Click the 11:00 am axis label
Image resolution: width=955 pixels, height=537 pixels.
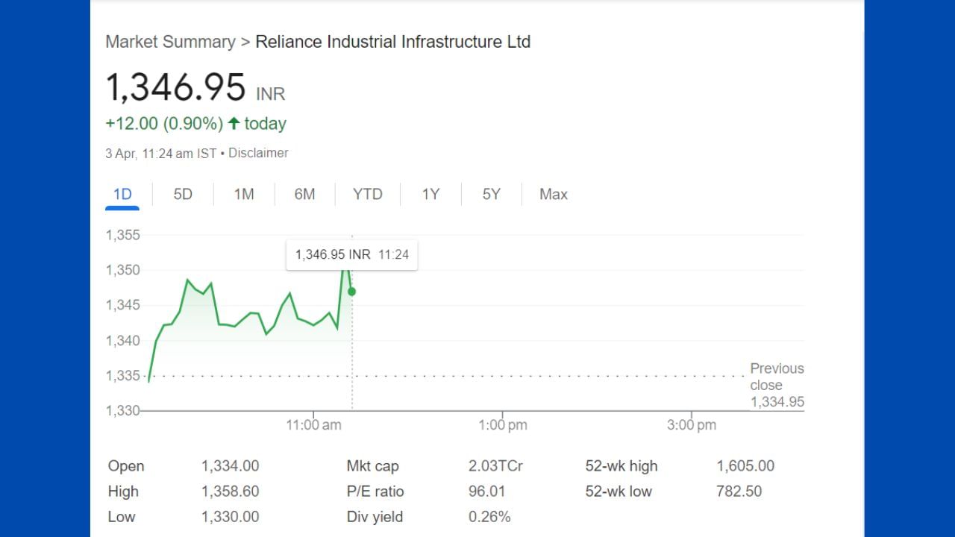click(314, 425)
